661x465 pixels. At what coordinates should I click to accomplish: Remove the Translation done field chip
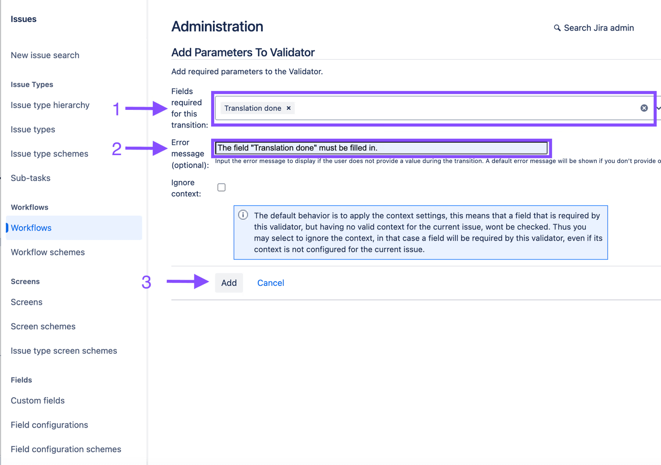(x=288, y=108)
